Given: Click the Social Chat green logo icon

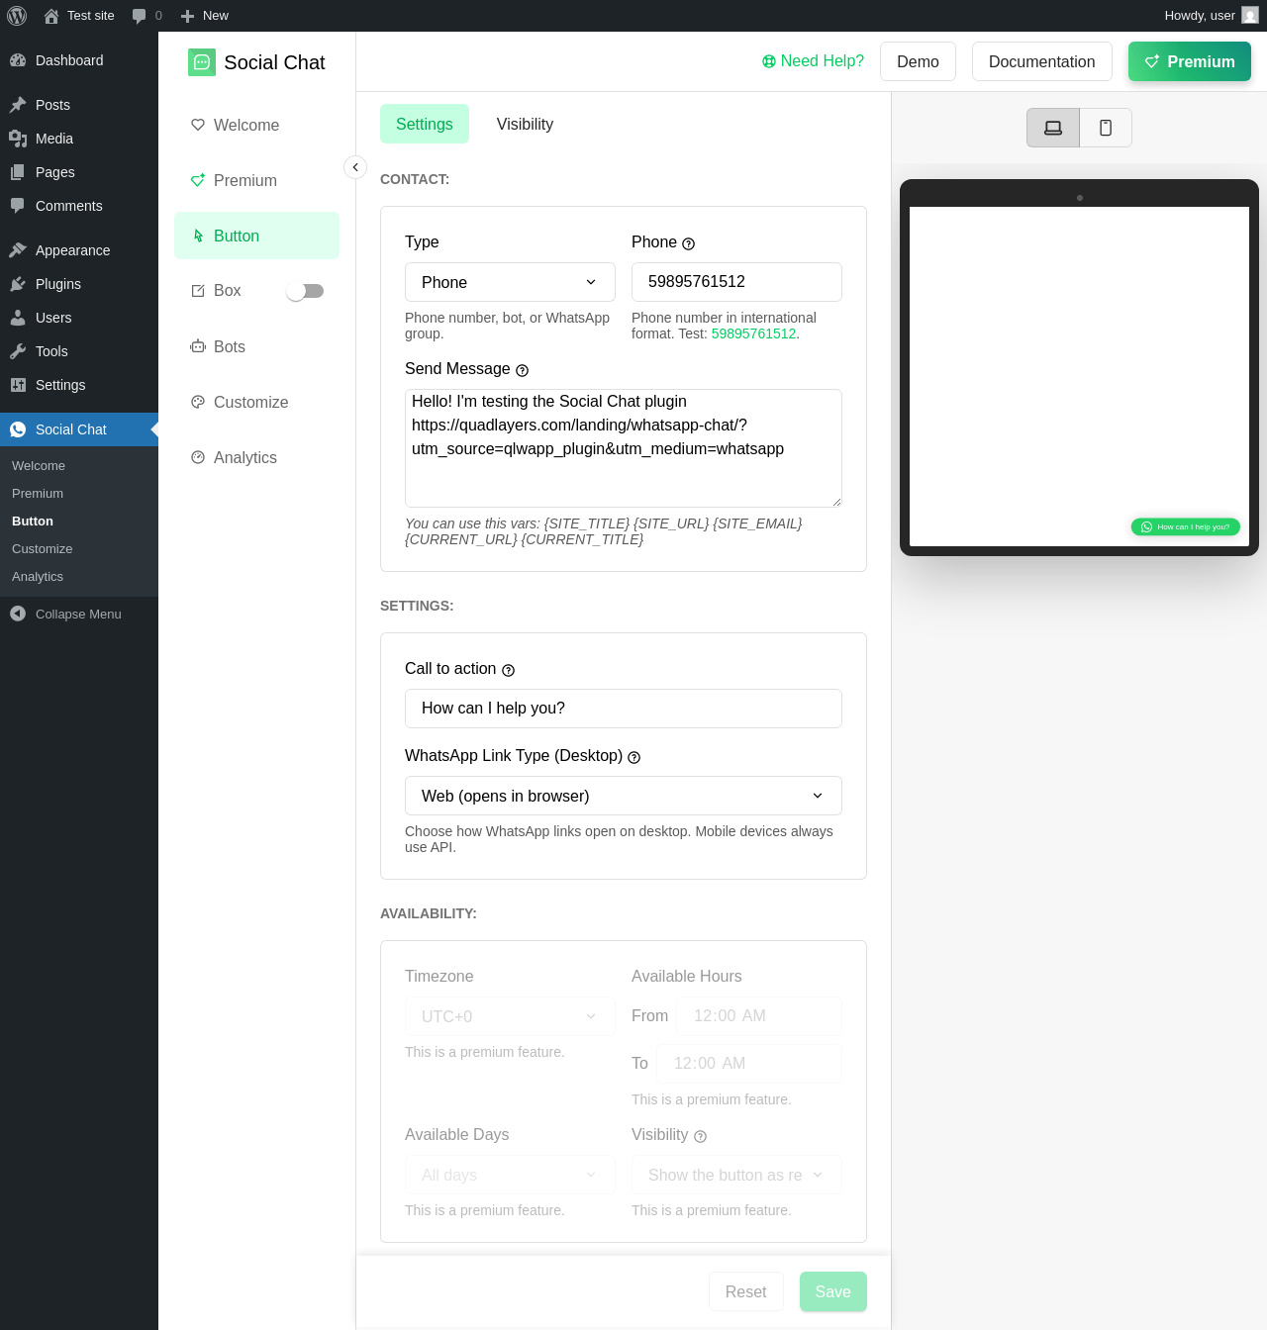Looking at the screenshot, I should point(202,62).
